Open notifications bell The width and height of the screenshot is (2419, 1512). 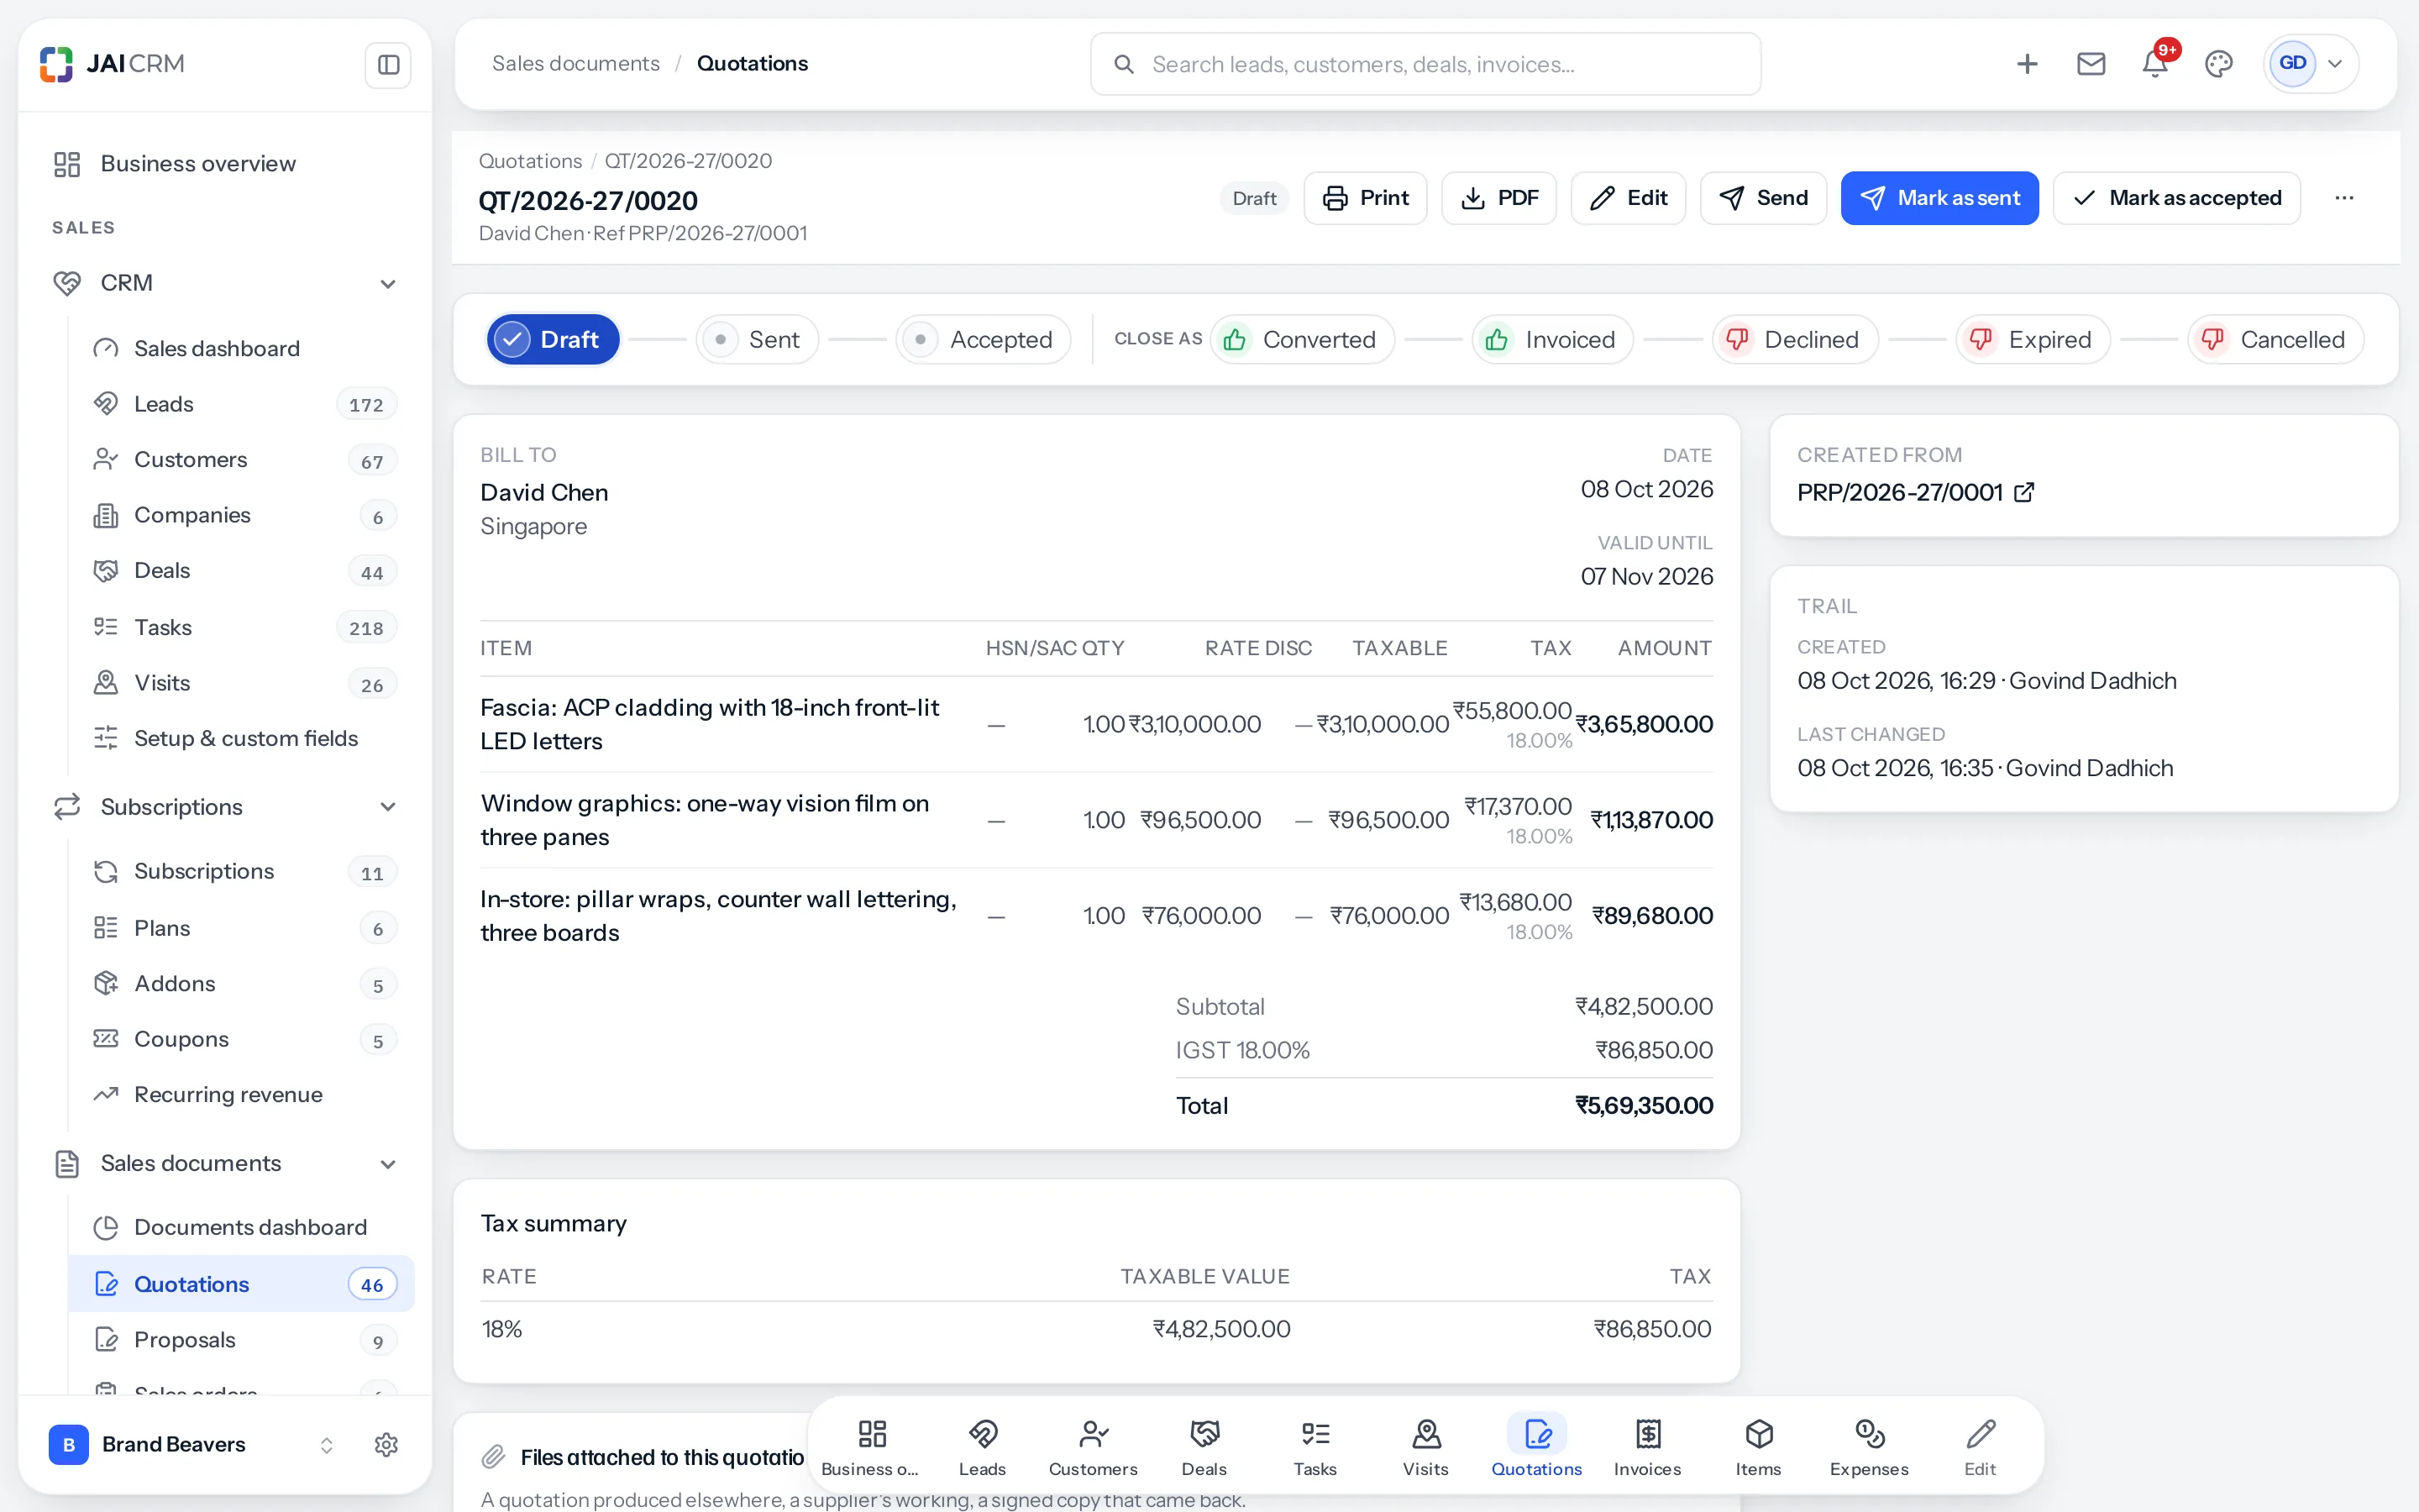click(x=2154, y=64)
